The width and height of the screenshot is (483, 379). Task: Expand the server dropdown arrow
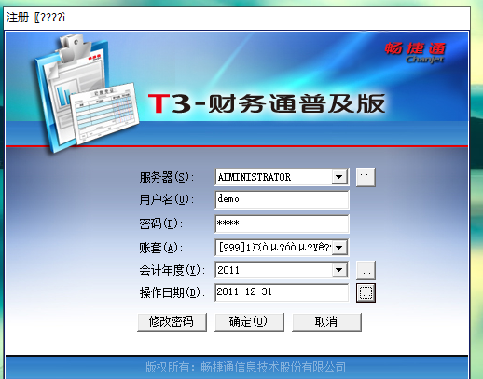(339, 177)
